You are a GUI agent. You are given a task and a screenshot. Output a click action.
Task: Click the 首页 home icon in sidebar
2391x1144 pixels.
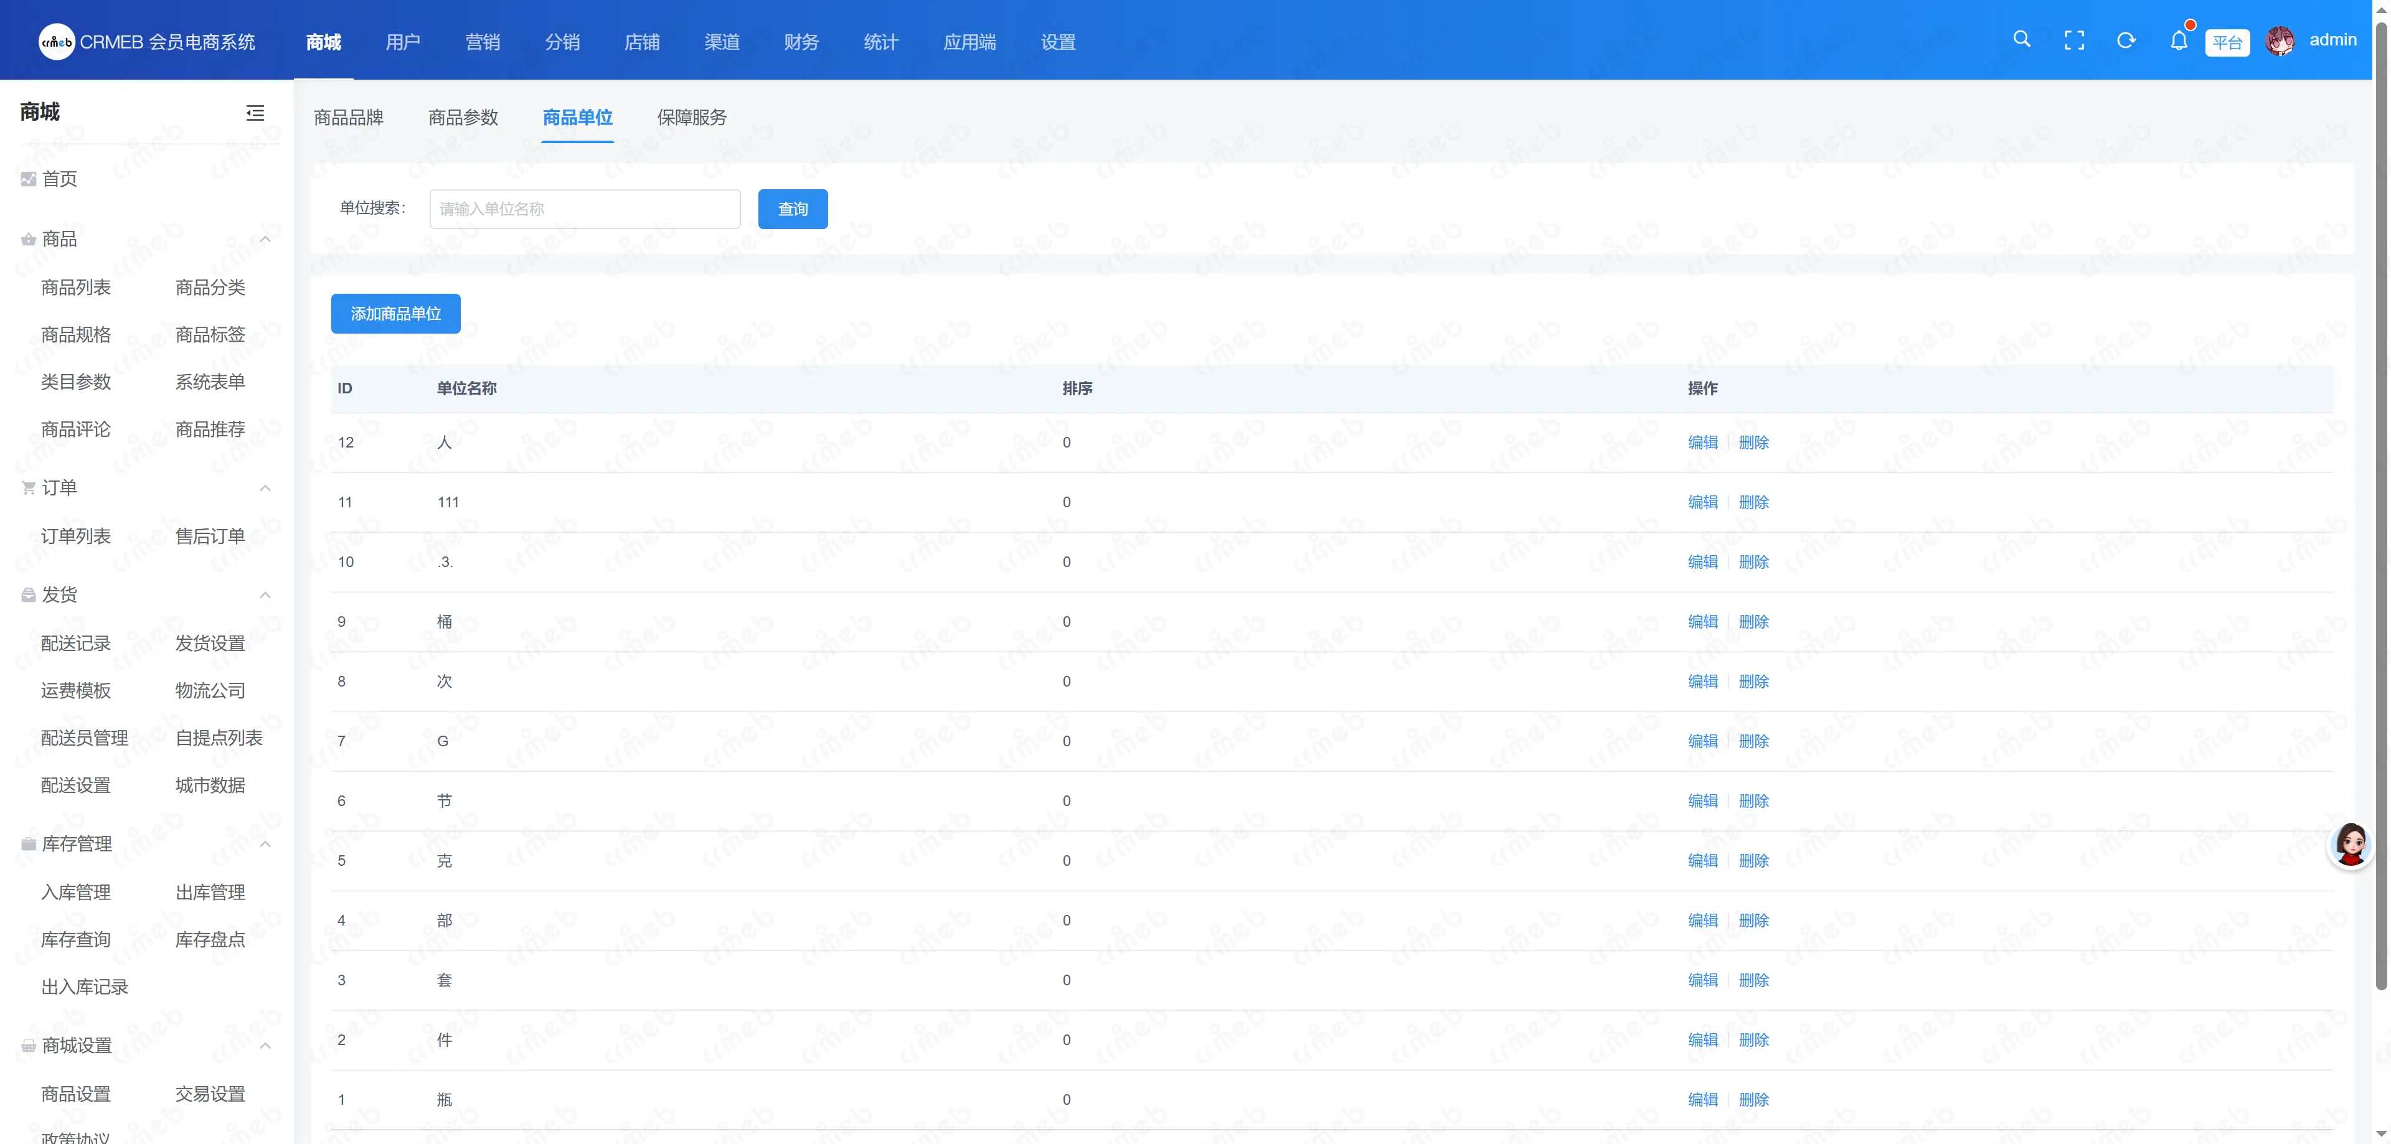tap(29, 179)
